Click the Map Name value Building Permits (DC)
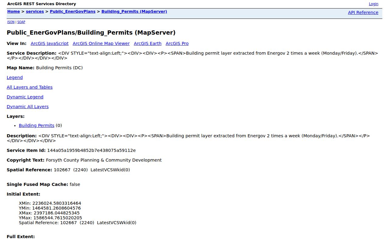Image resolution: width=389 pixels, height=243 pixels. [x=59, y=68]
